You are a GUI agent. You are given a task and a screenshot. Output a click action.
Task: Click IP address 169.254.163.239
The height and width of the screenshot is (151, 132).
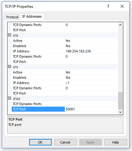[91, 51]
